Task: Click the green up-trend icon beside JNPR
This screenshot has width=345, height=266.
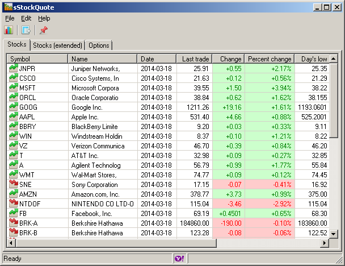Action: (x=14, y=68)
